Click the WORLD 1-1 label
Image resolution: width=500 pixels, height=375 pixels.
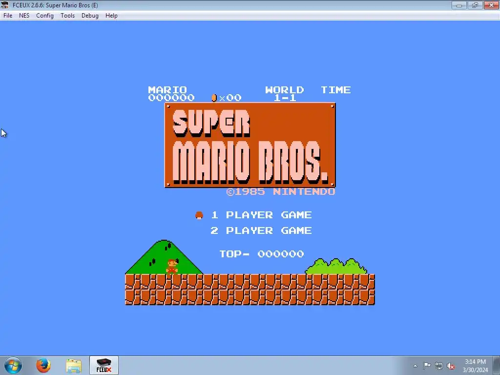285,94
